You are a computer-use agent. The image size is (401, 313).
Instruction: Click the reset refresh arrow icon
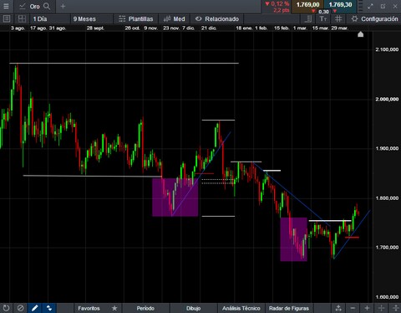6,308
